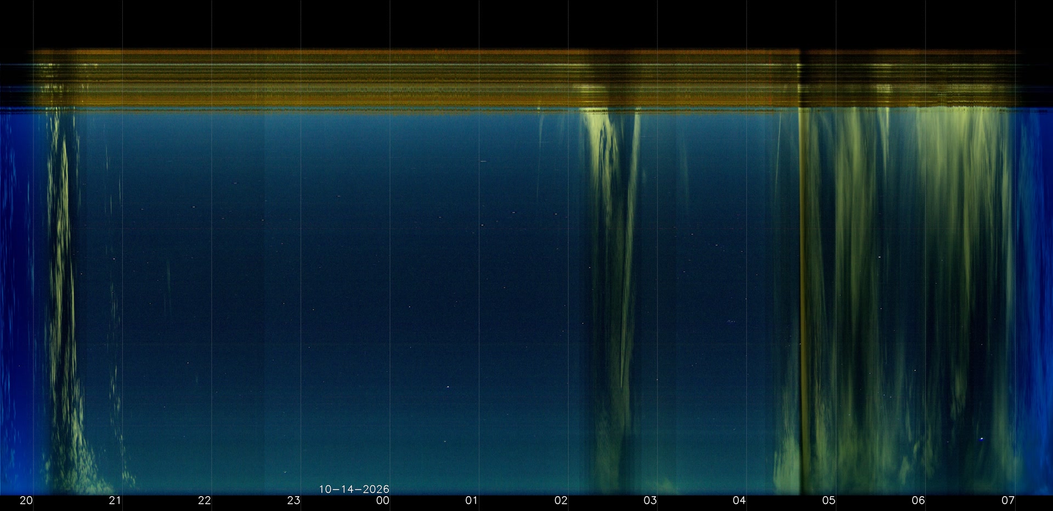This screenshot has width=1053, height=511.
Task: Click the 20 hour label
Action: [26, 501]
